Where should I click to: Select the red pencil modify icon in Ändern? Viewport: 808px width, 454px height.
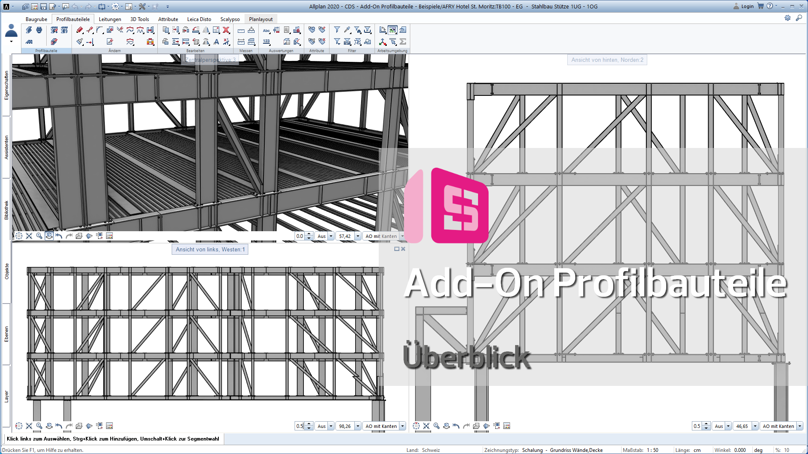80,30
